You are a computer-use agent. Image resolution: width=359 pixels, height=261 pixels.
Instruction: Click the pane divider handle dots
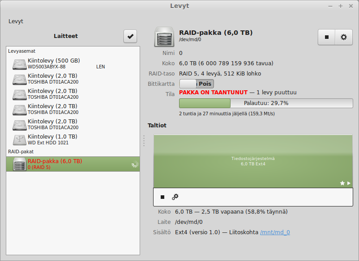(x=144, y=141)
